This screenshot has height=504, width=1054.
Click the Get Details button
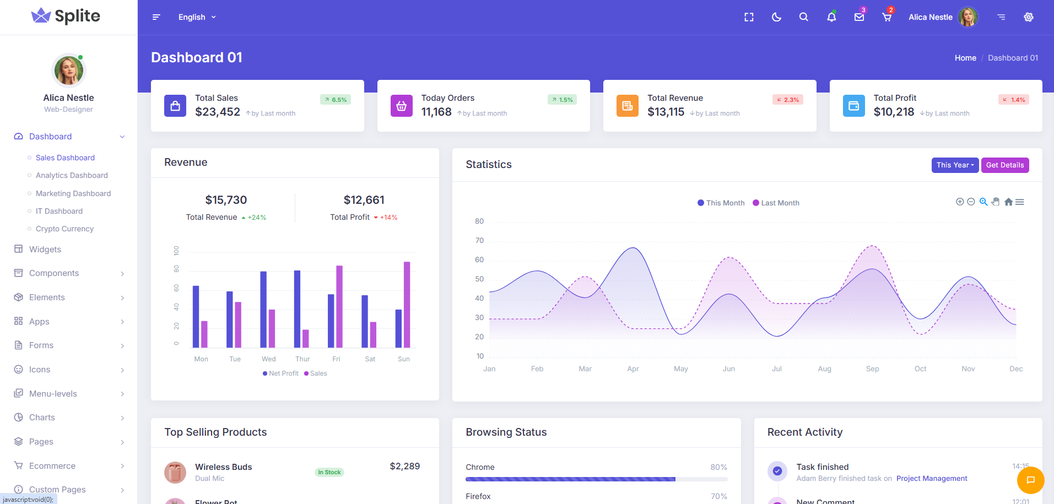1004,165
